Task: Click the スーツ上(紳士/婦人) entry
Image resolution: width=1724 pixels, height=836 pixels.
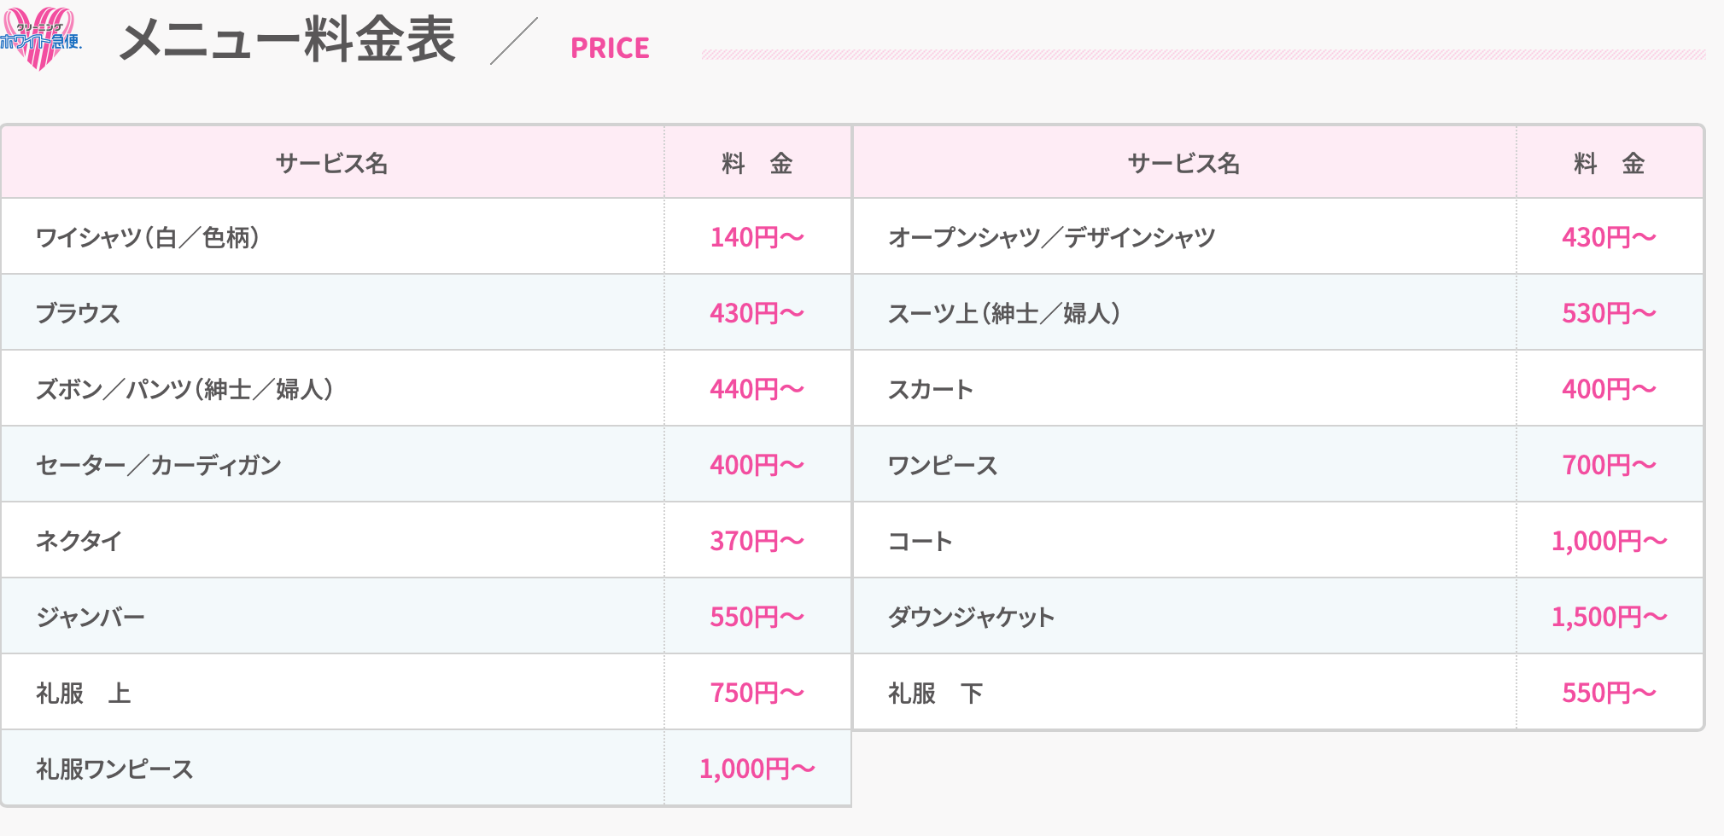Action: [x=1004, y=313]
